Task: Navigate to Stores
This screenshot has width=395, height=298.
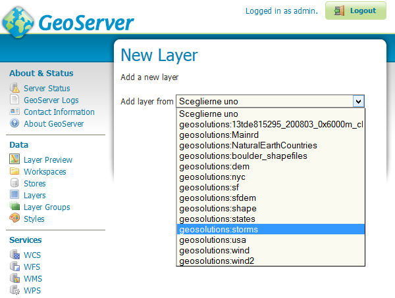Action: (x=34, y=183)
